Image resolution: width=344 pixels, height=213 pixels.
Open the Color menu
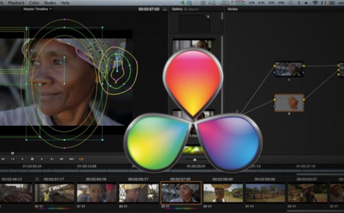(x=34, y=3)
